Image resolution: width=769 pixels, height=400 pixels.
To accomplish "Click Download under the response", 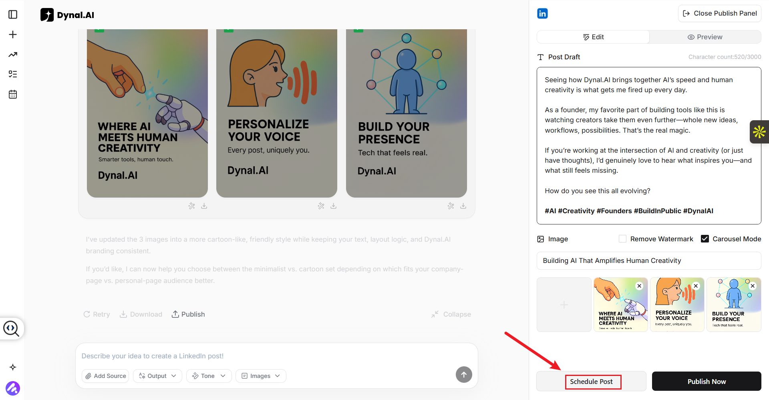I will (141, 314).
